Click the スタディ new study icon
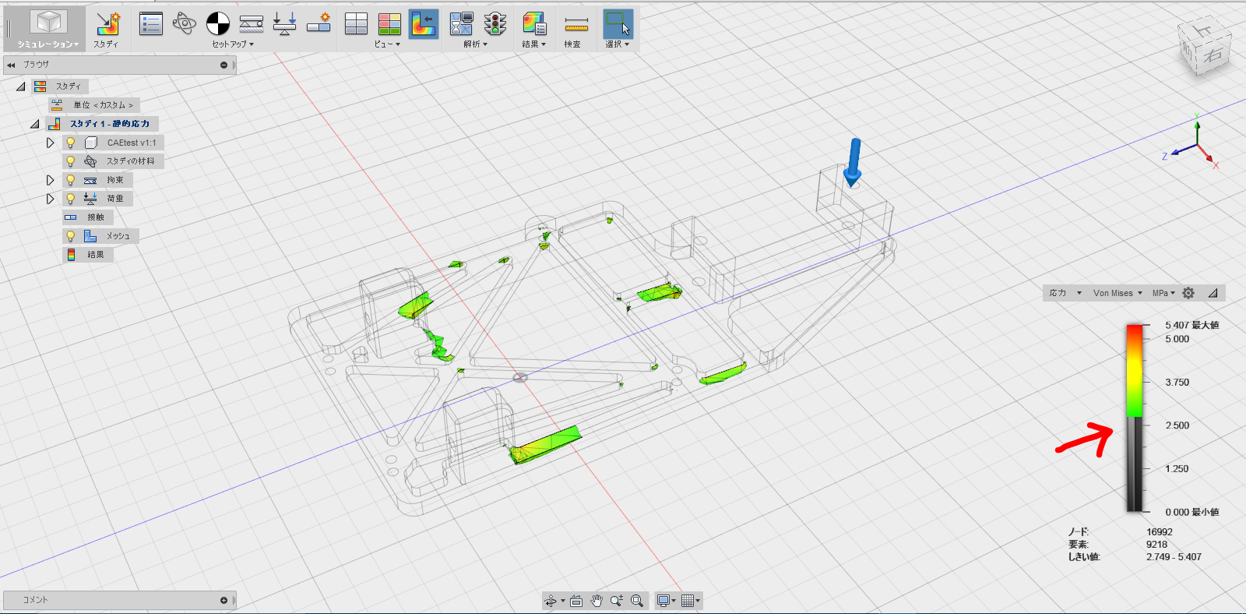This screenshot has width=1246, height=614. tap(107, 24)
